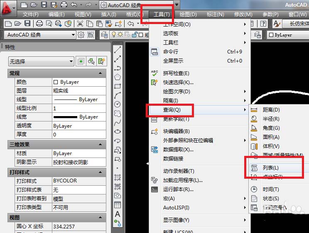Viewport: 309px width, 233px height.
Task: Select the Arc tool
Action: 118,95
